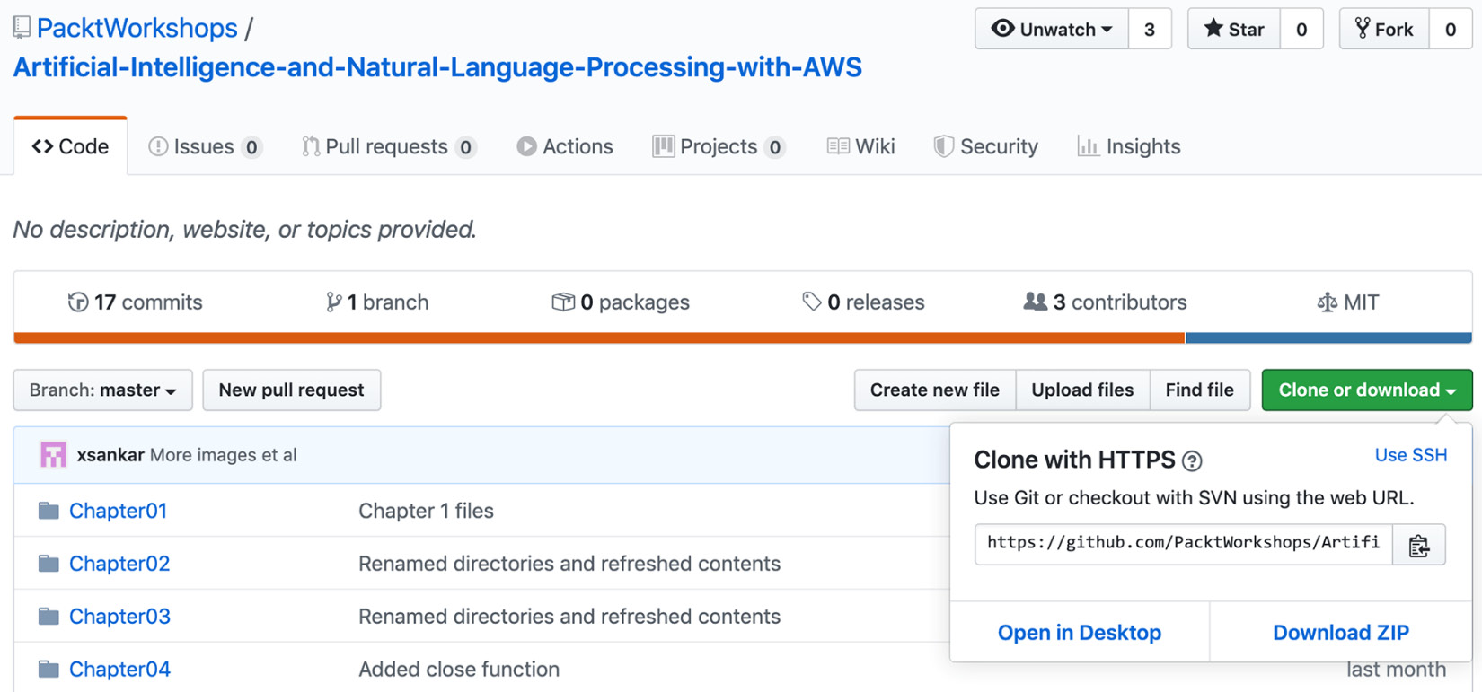Click the repository book icon beside PacktWorkshops

click(22, 29)
